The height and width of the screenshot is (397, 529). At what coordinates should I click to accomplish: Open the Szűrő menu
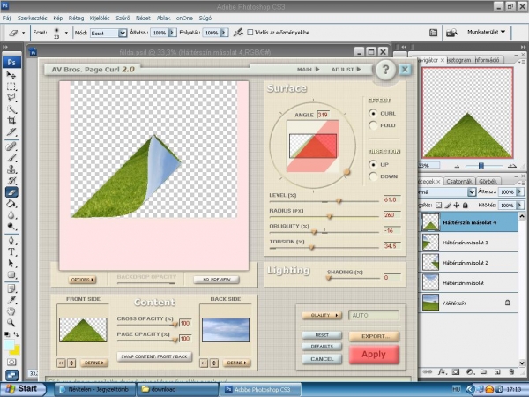(123, 19)
